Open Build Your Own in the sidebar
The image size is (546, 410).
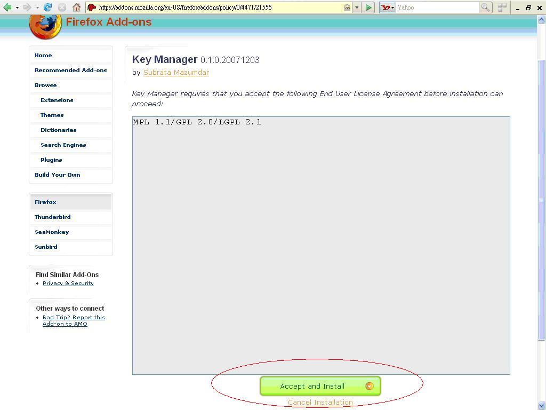58,175
